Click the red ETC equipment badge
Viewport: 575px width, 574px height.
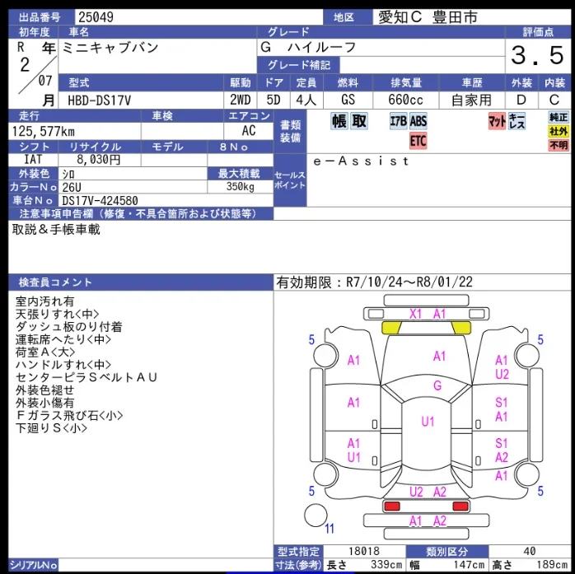[x=418, y=141]
